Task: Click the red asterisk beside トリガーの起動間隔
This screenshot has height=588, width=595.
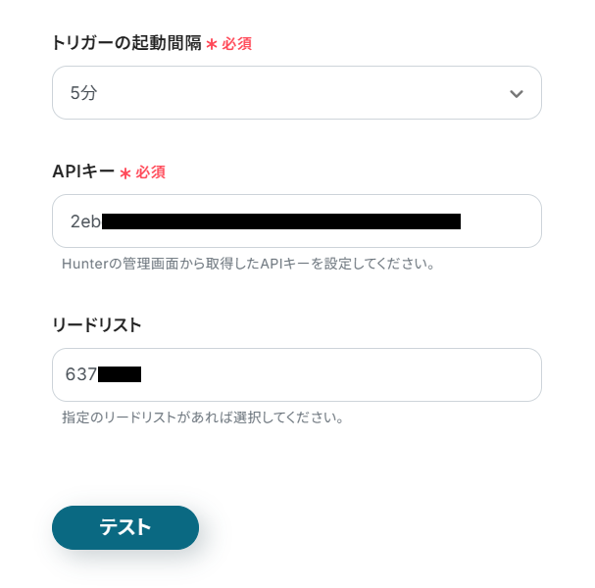Action: click(x=212, y=44)
